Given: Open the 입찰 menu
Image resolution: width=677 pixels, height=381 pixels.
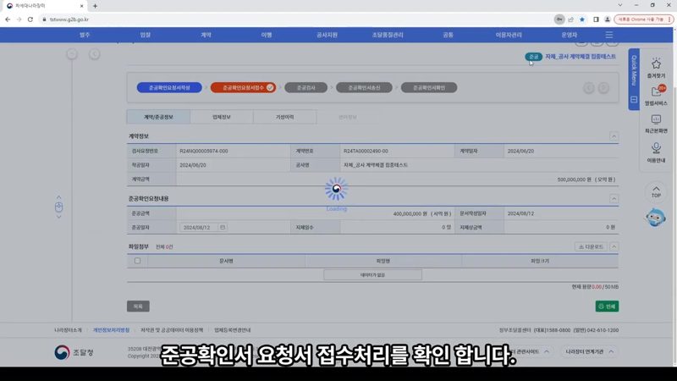Looking at the screenshot, I should point(145,35).
